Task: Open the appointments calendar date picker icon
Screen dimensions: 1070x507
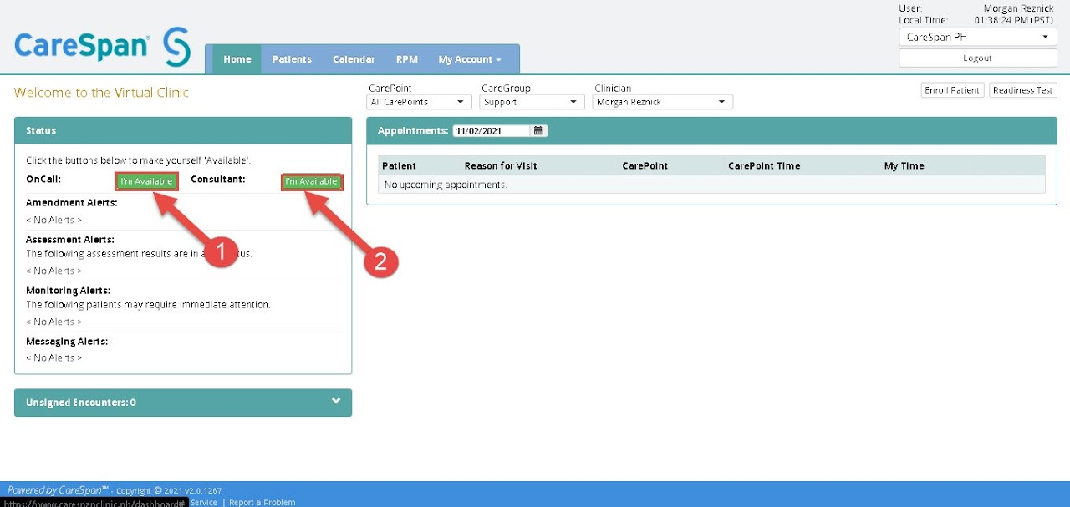Action: (x=538, y=131)
